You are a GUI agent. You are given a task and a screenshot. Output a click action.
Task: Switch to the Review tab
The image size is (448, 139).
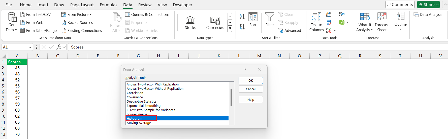click(x=145, y=5)
